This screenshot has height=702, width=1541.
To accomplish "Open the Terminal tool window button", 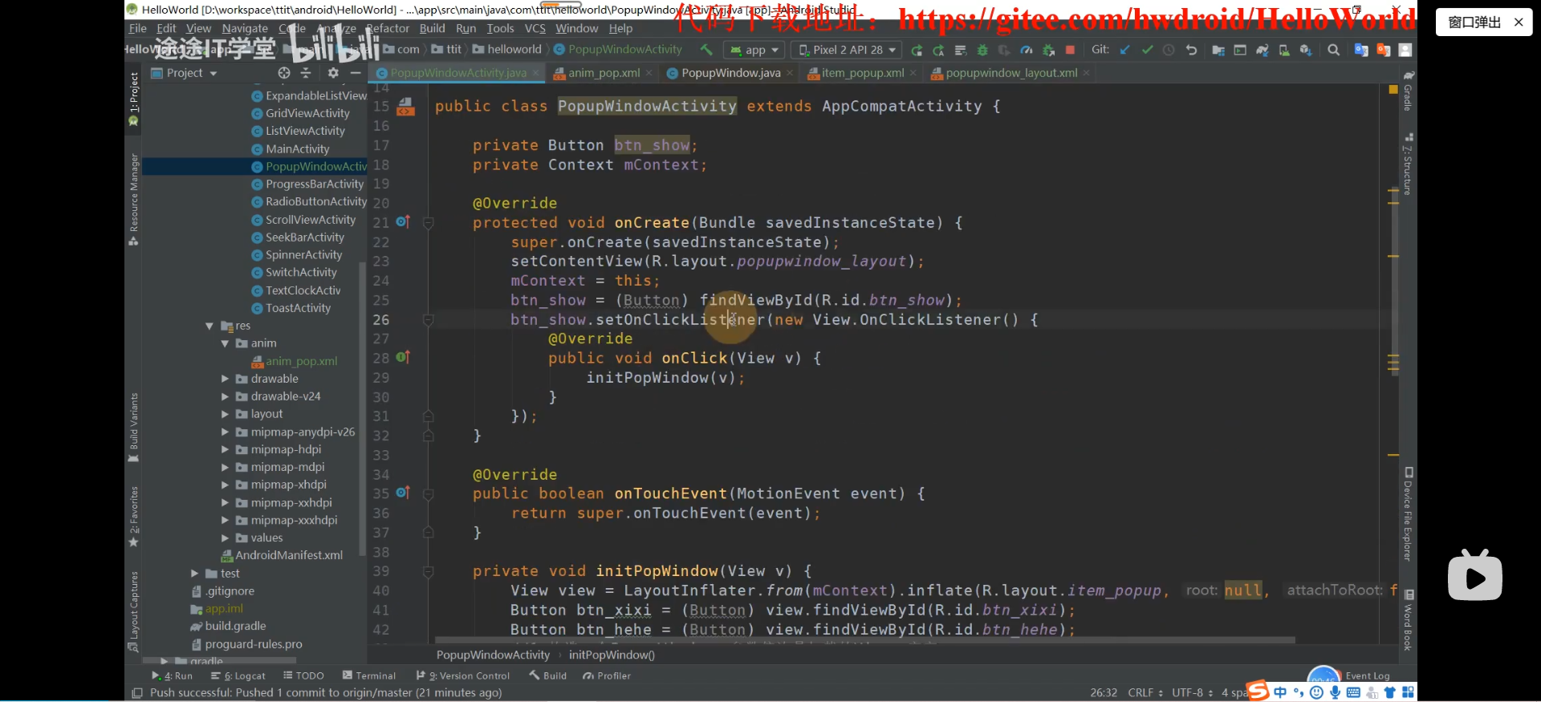I will pos(369,676).
